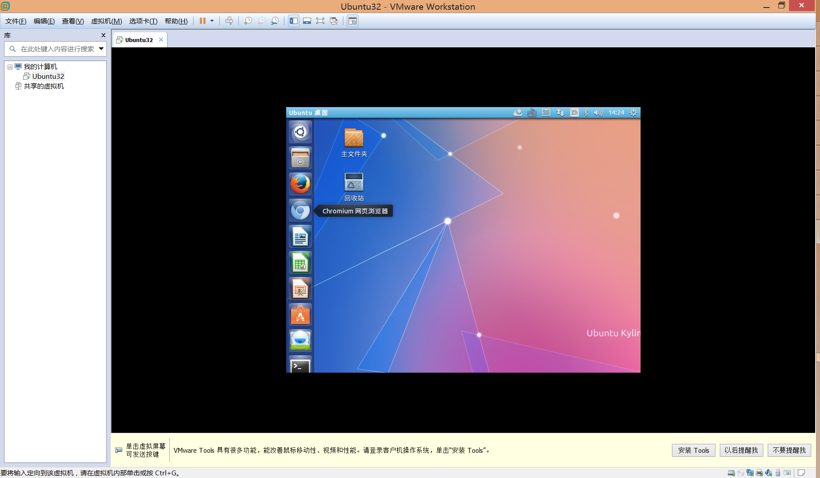820x478 pixels.
Task: Open the Ubuntu system gear menu
Action: (633, 113)
